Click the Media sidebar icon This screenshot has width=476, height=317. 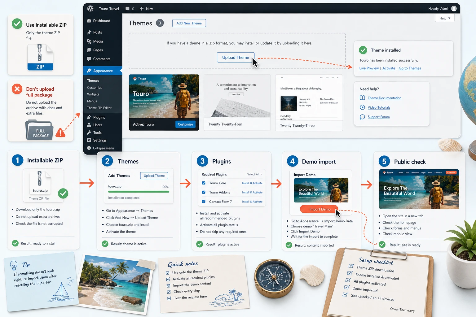coord(89,41)
